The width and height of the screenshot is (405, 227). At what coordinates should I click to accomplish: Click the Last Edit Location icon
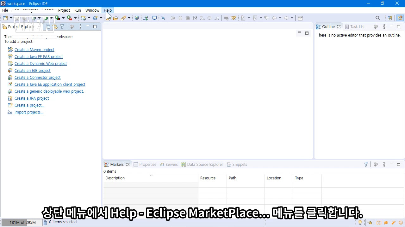click(x=267, y=18)
